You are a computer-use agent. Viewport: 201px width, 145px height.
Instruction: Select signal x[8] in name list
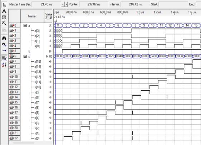click(x=37, y=97)
